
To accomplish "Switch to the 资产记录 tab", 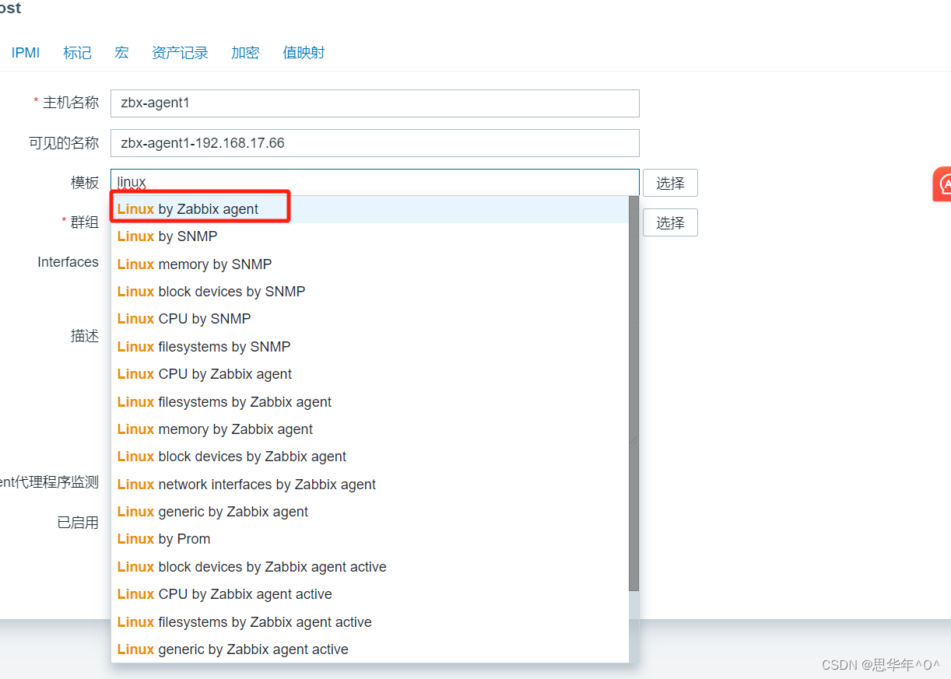I will [180, 53].
